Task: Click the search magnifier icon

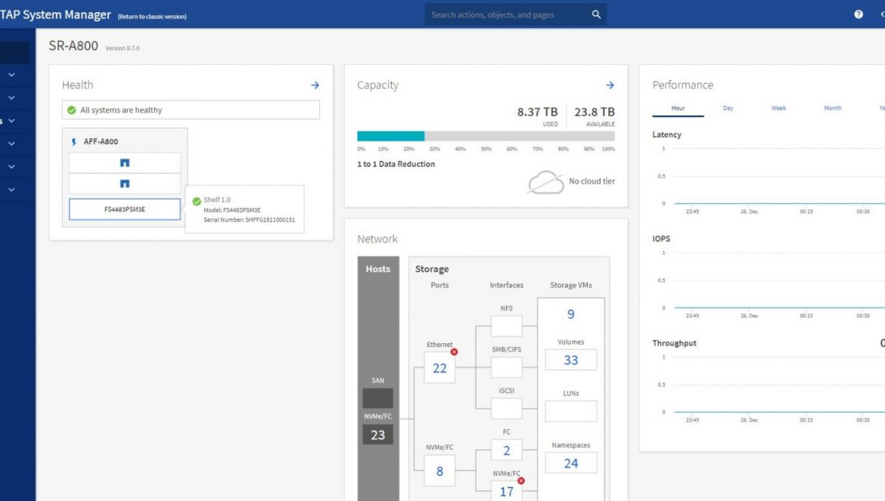Action: pos(596,14)
